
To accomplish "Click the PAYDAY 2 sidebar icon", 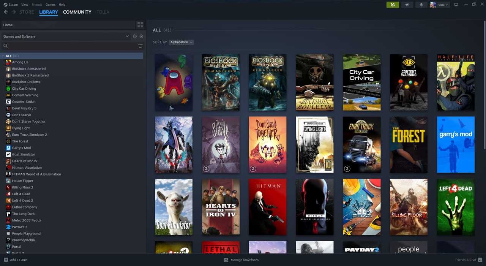I will [x=8, y=227].
